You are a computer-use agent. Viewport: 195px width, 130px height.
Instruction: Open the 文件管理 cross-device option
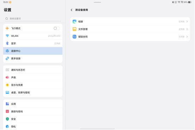[130, 29]
